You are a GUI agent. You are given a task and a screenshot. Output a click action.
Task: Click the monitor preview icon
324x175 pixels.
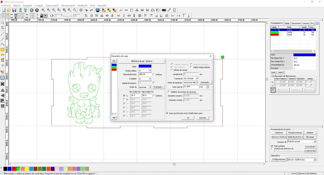click(x=98, y=10)
